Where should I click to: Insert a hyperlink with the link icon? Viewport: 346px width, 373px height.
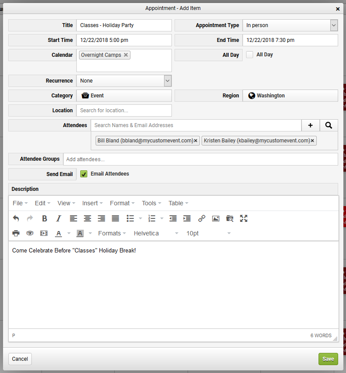point(202,218)
